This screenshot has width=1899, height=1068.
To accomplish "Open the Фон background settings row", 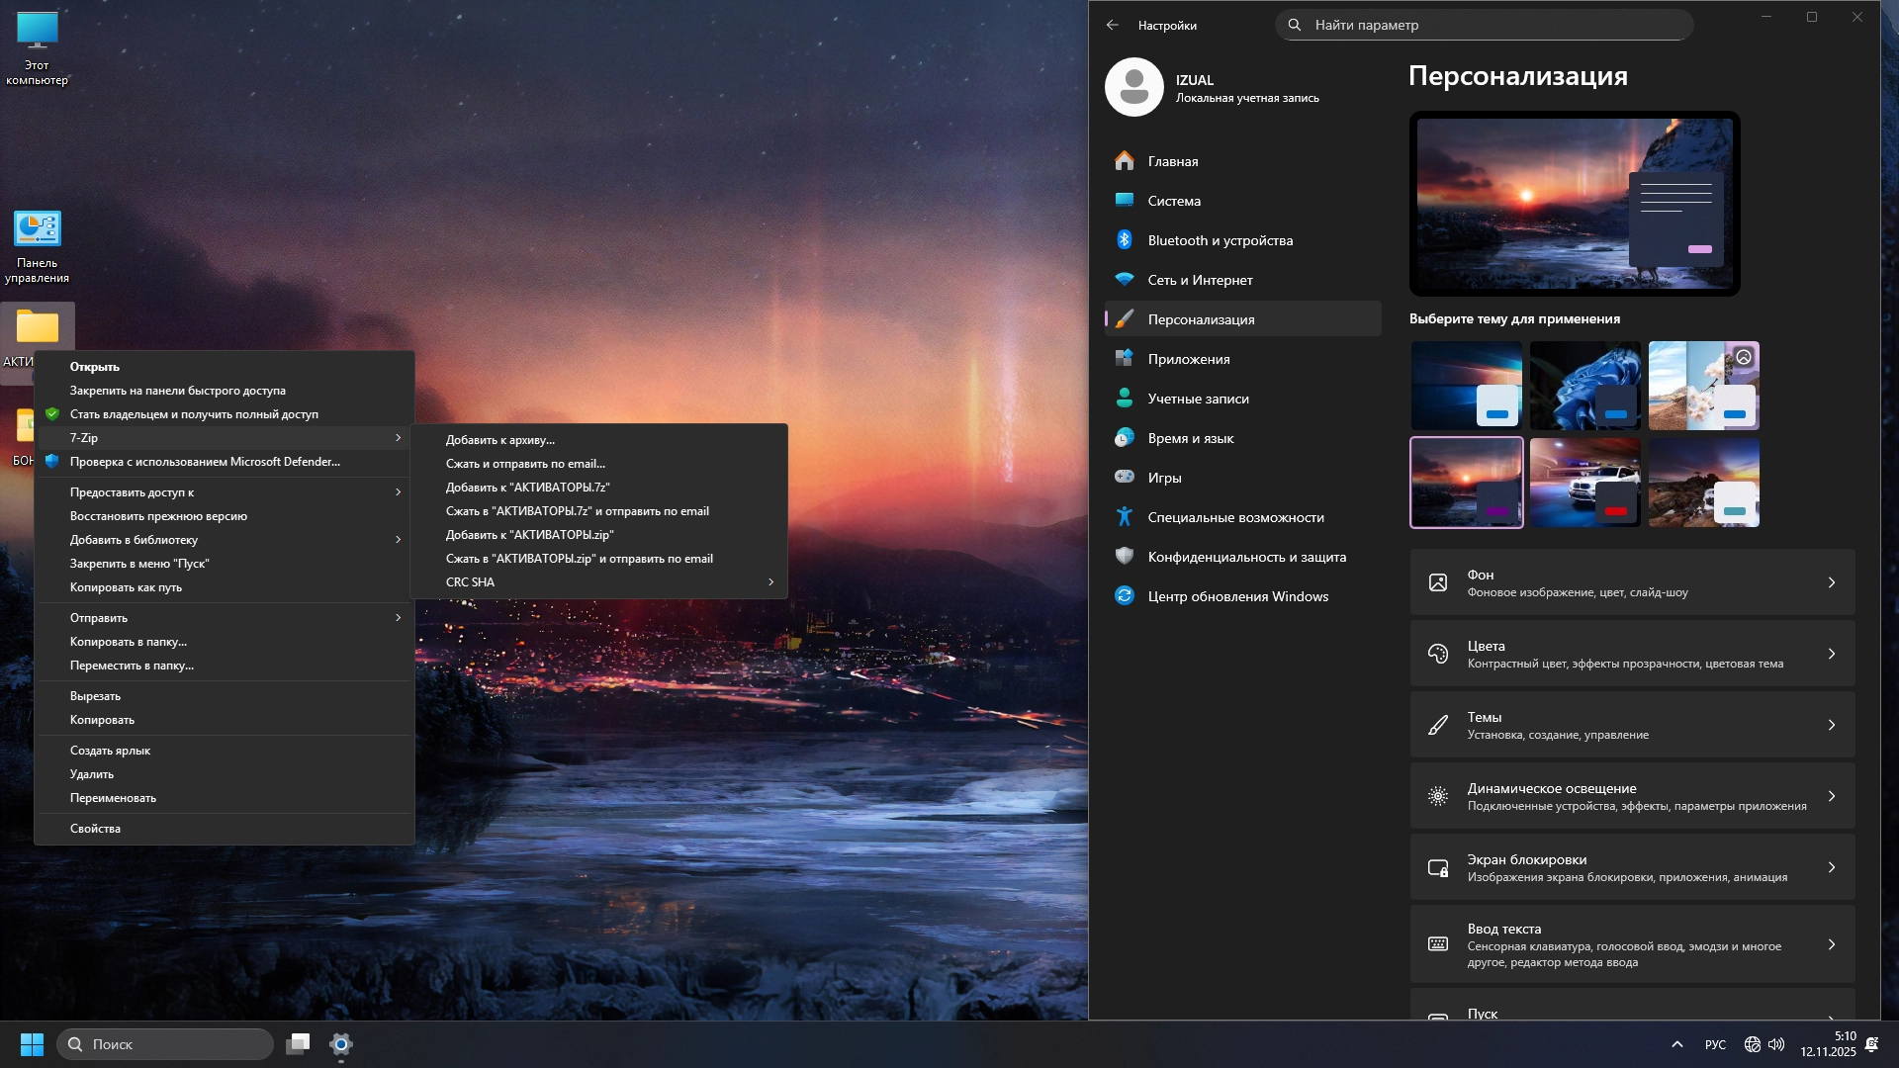I will click(1632, 582).
